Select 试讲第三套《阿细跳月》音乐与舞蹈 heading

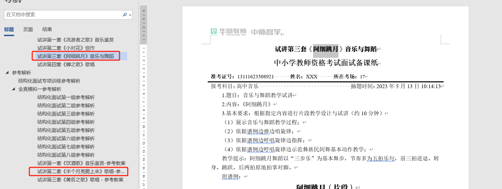tap(75, 56)
